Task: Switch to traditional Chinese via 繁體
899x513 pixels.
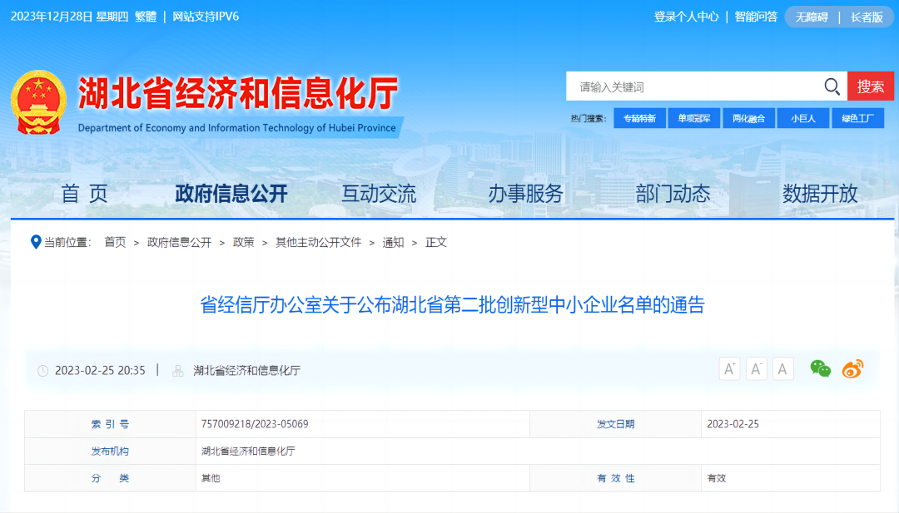Action: pos(146,17)
